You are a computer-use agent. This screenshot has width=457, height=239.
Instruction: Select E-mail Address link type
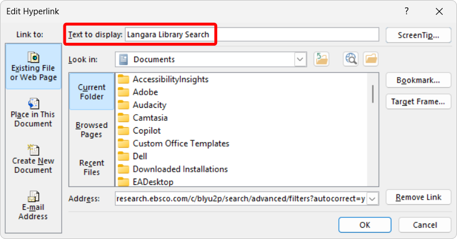pos(34,205)
